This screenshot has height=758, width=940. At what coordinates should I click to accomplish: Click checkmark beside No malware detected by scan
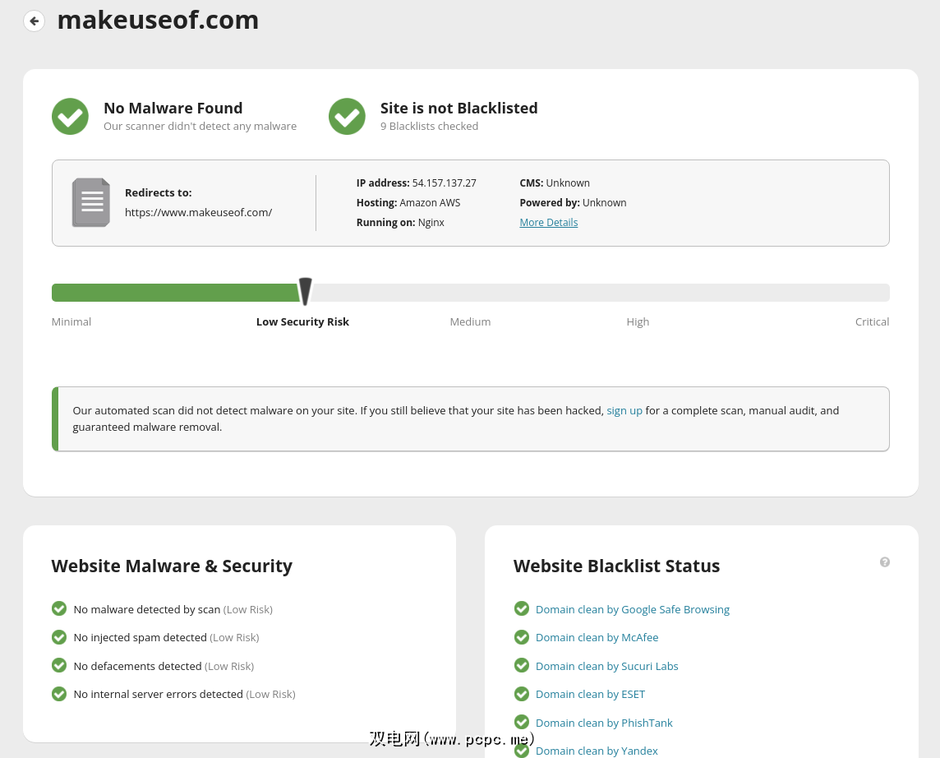coord(59,608)
